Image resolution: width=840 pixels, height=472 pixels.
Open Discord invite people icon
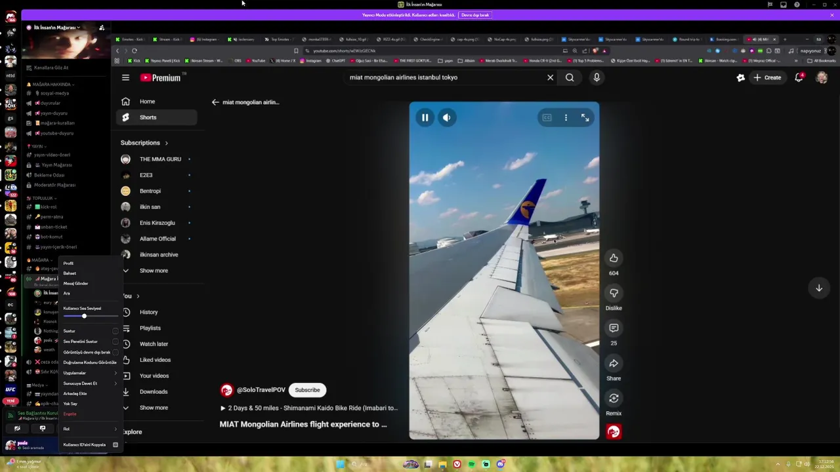pos(102,28)
